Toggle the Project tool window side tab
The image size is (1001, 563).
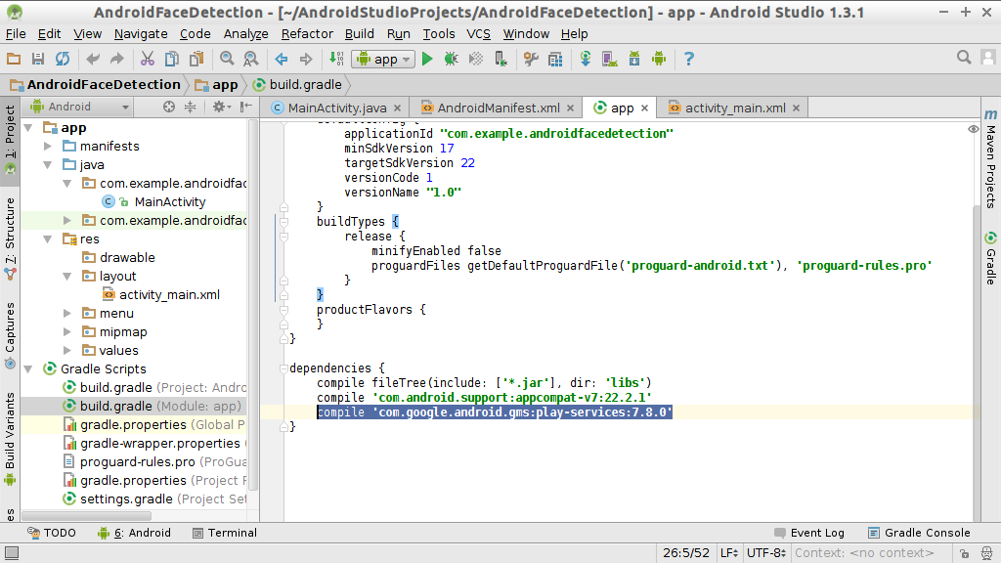click(10, 141)
